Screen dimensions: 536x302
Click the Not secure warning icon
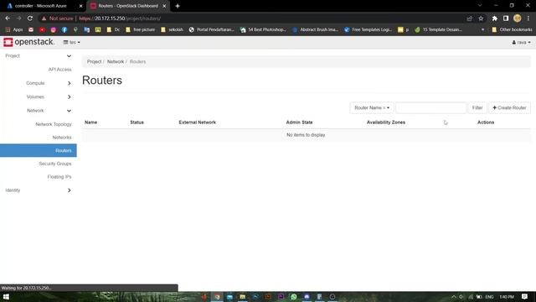(x=44, y=18)
